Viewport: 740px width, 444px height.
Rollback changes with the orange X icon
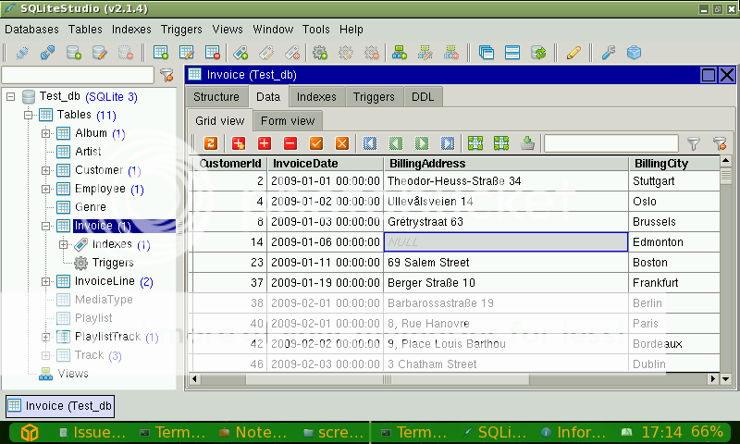click(342, 143)
